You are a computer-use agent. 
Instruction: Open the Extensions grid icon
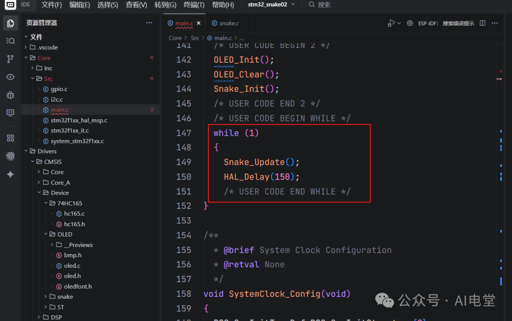coord(10,138)
